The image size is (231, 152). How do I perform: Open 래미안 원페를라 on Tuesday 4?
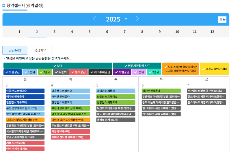click(x=70, y=97)
